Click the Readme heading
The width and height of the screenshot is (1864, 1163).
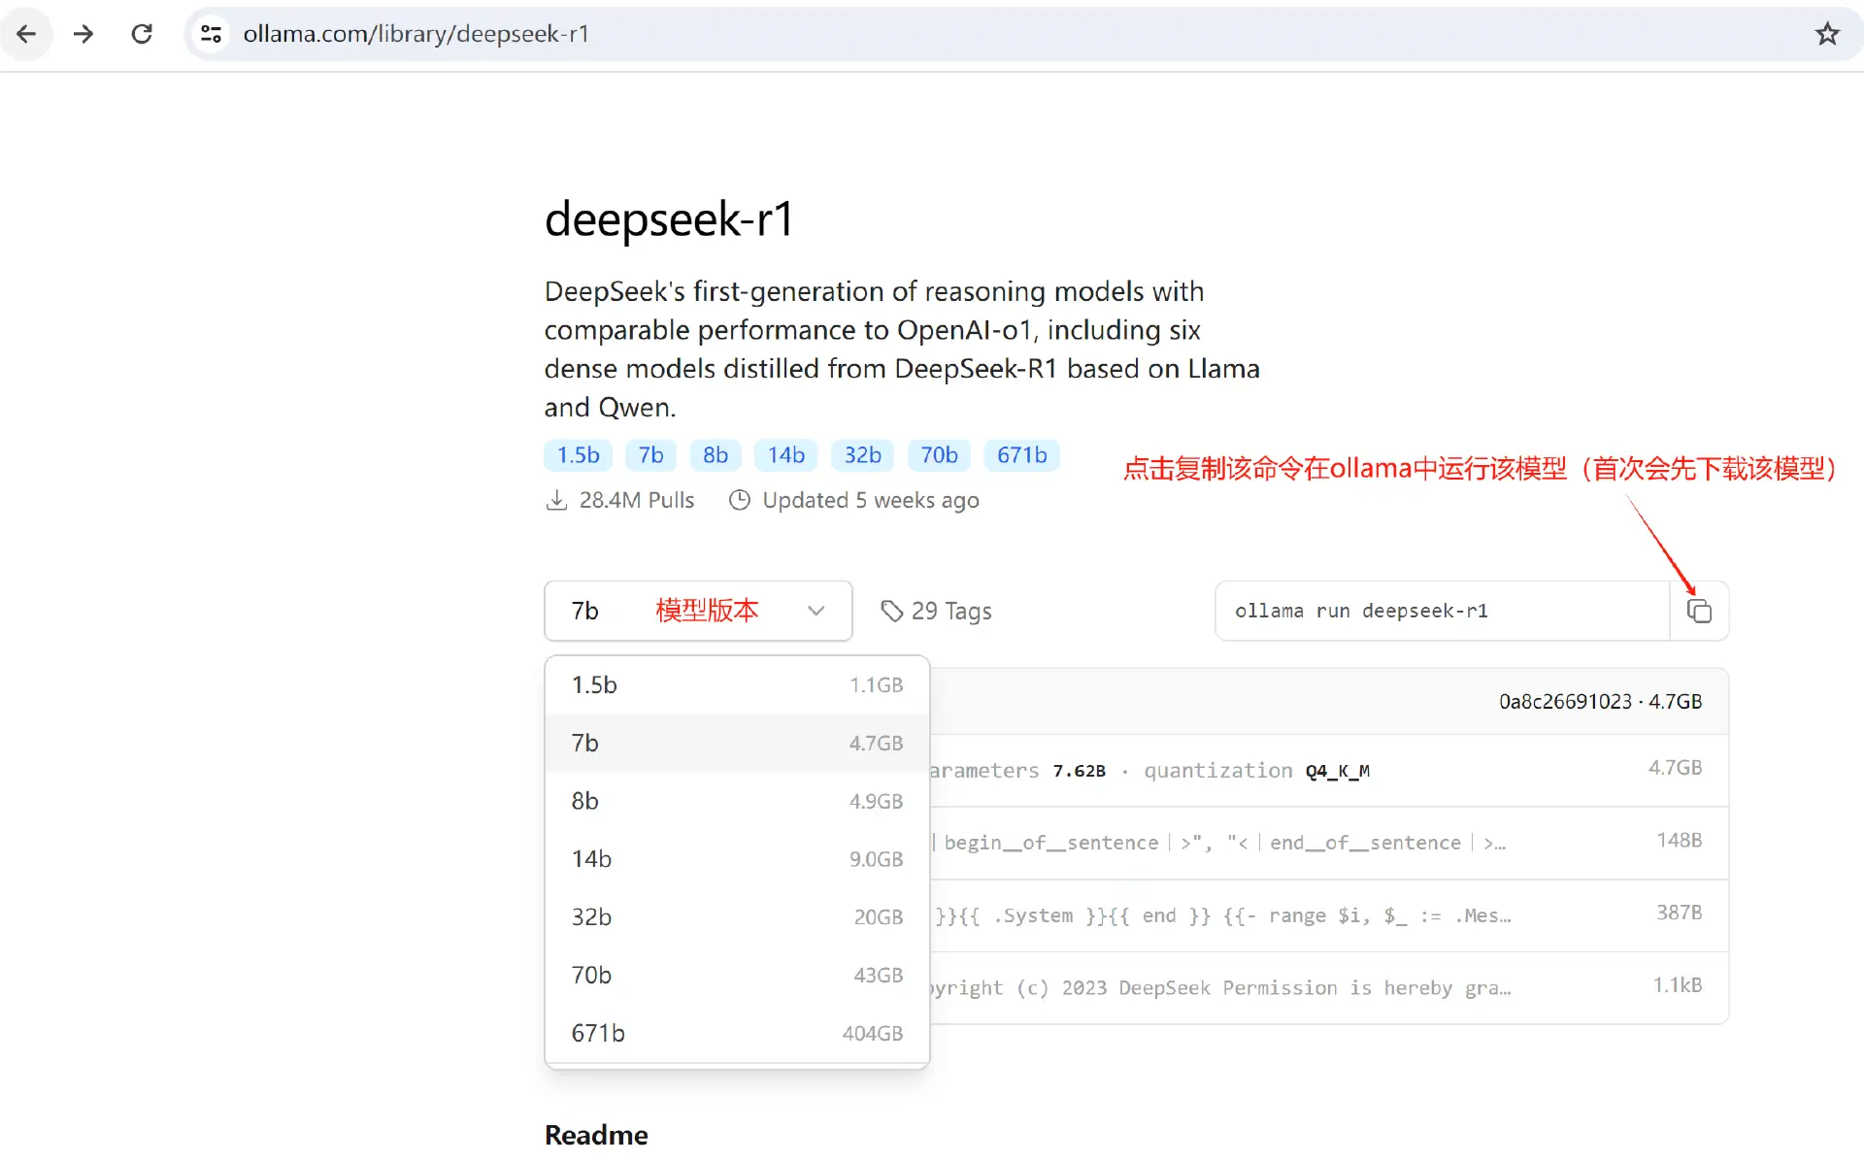coord(596,1135)
